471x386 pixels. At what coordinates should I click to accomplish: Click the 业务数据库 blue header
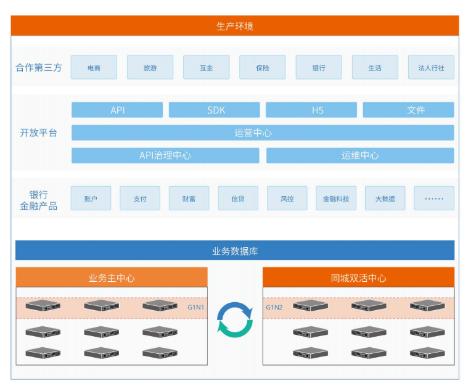point(235,251)
